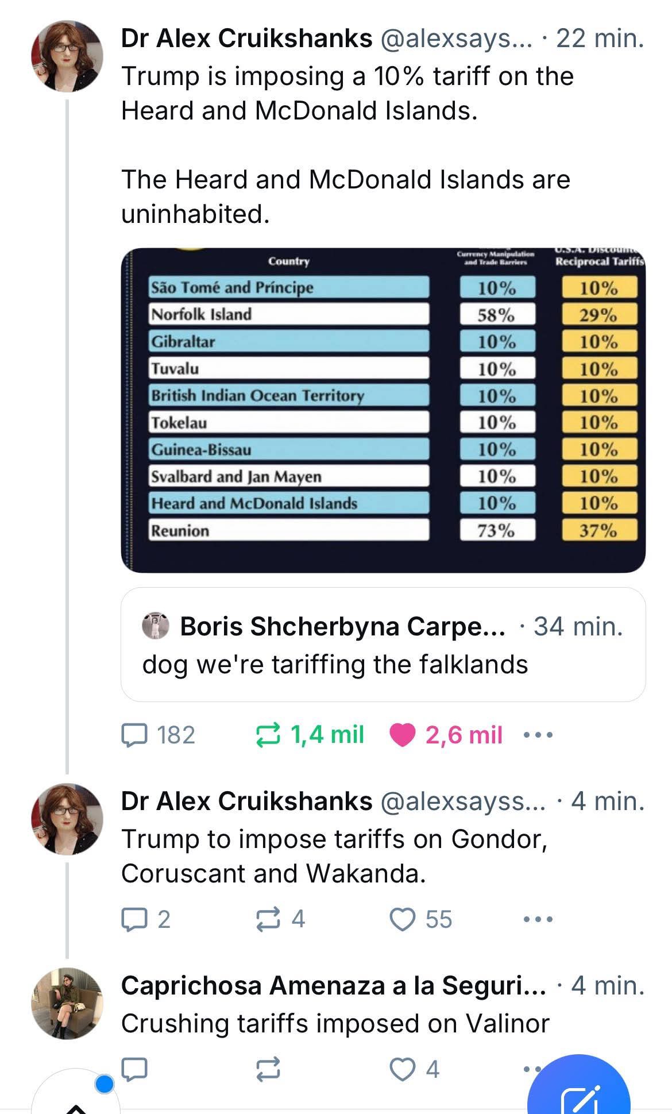672x1114 pixels.
Task: Retweet the Crushing tariffs on Valinor tweet
Action: click(x=268, y=1069)
